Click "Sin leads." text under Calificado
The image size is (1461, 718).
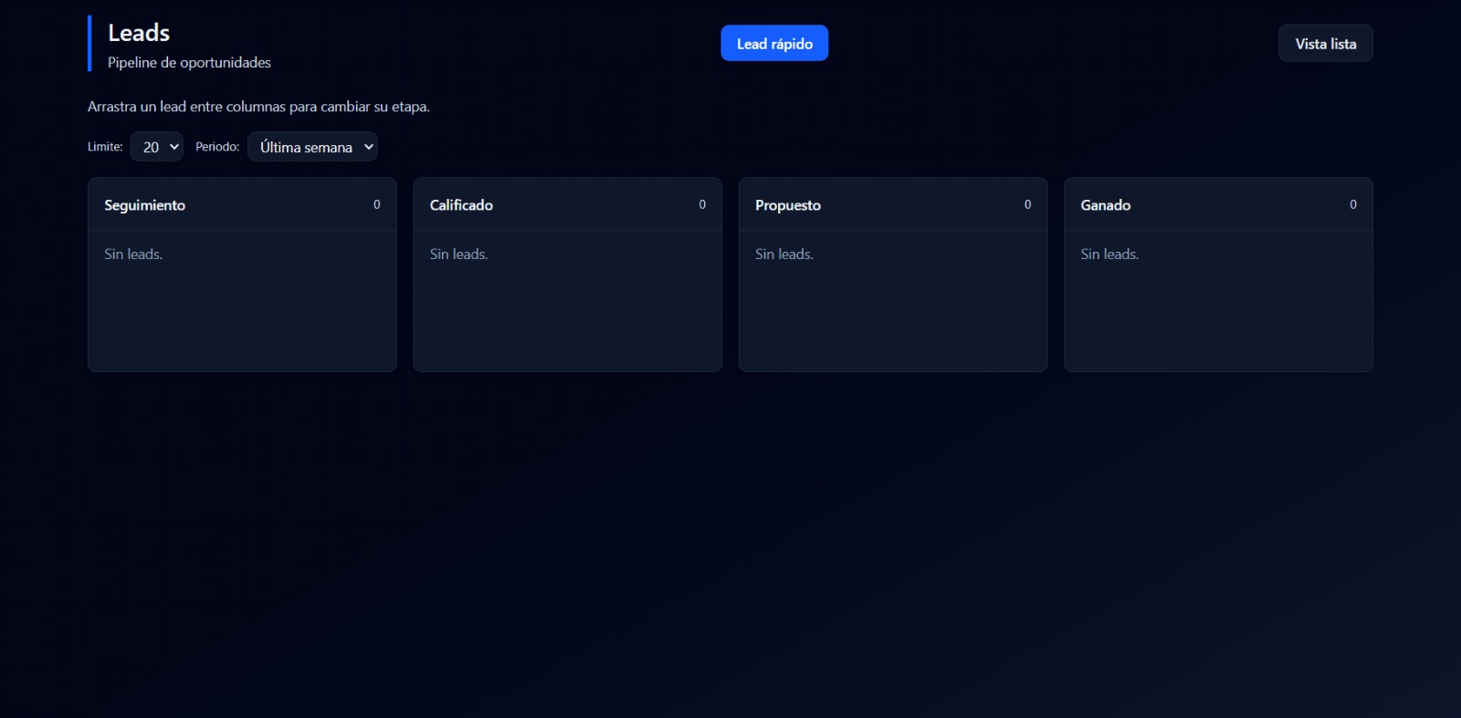pyautogui.click(x=458, y=255)
